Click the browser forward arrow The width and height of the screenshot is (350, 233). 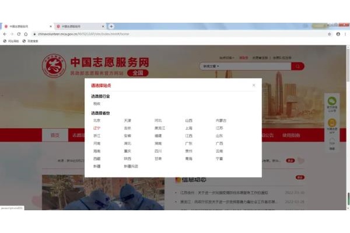12,34
